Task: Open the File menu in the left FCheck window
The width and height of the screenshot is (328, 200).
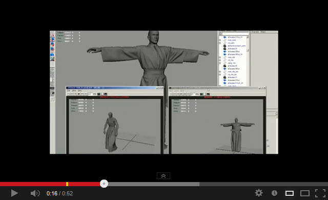Action: coord(69,91)
